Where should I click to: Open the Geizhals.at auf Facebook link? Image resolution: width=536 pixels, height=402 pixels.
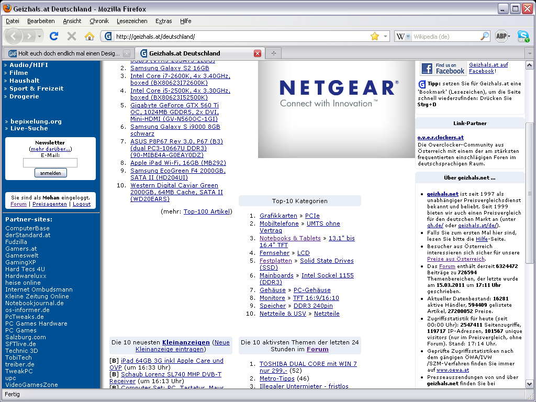pos(488,68)
